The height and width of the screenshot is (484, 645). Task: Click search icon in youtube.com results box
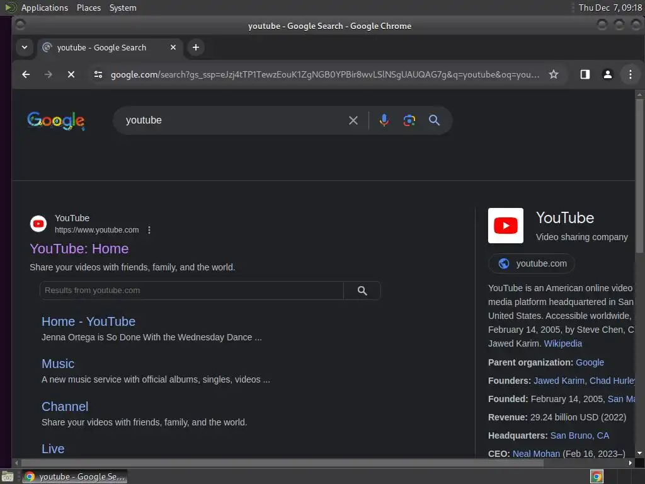(x=362, y=291)
